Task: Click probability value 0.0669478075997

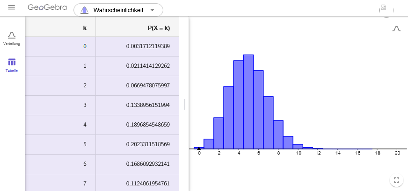Action: click(x=148, y=85)
